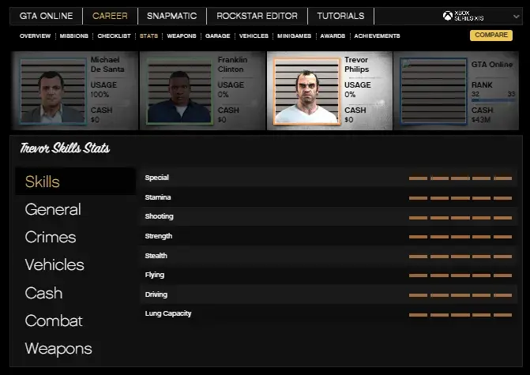The image size is (530, 375).
Task: Expand the platform selector dropdown arrow
Action: 517,16
